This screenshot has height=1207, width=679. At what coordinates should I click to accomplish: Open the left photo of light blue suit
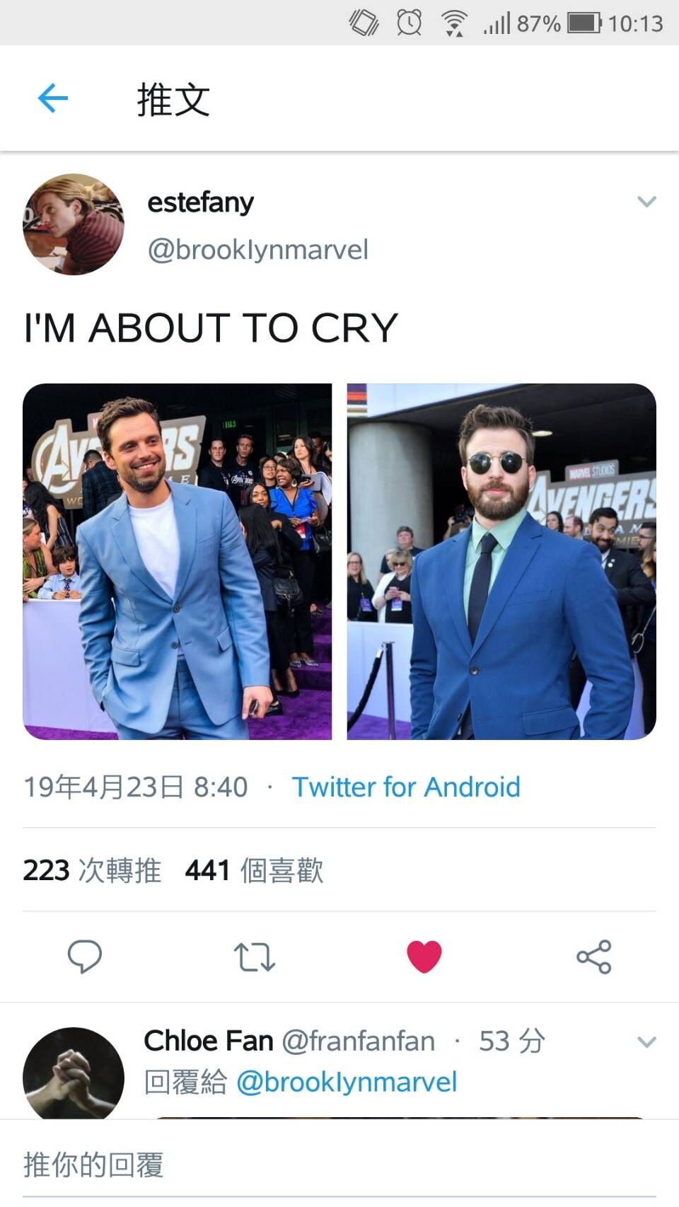(177, 562)
